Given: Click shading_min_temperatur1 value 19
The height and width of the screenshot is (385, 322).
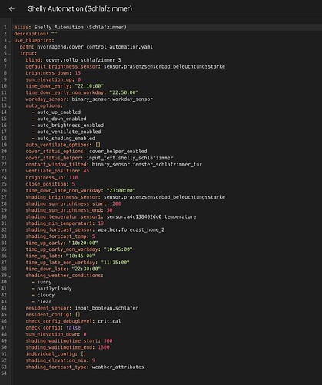Looking at the screenshot, I should tap(101, 223).
